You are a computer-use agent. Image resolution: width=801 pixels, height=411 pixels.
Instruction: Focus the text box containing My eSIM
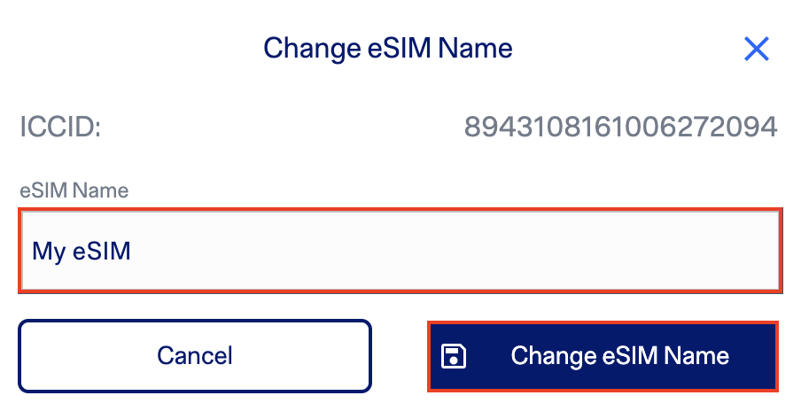pyautogui.click(x=400, y=251)
